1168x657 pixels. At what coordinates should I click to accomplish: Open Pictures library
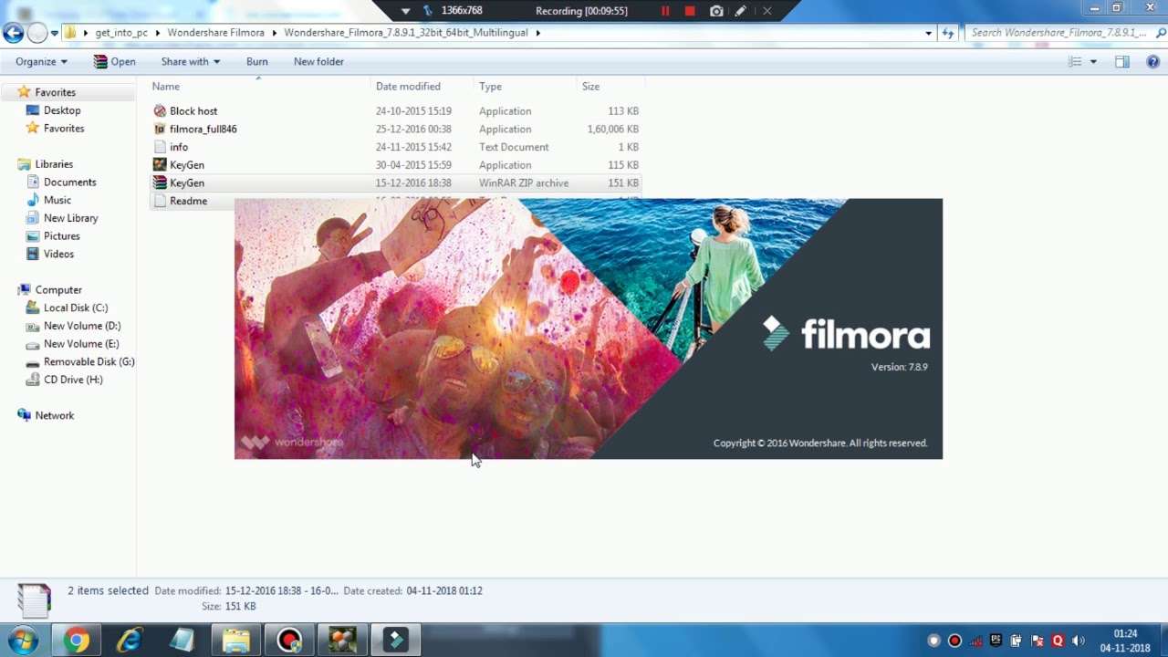[61, 235]
